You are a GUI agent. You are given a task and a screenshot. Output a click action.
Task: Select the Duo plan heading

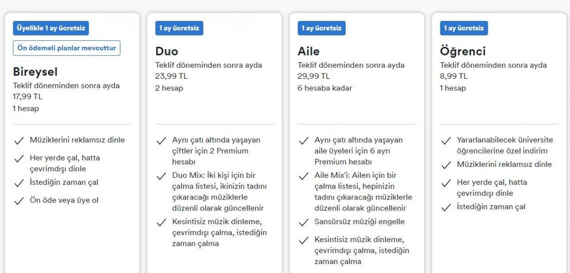(x=167, y=51)
